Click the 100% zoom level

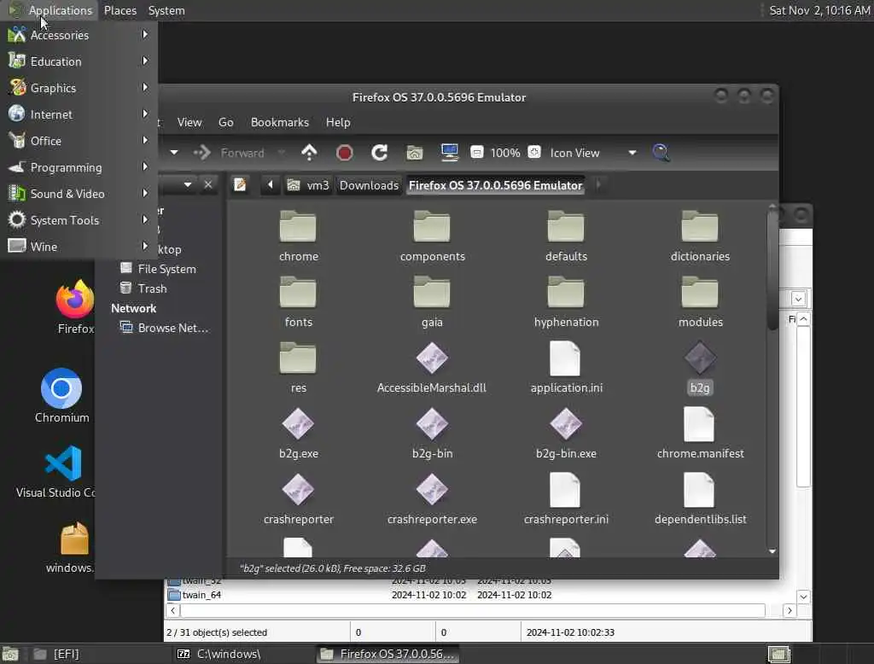(505, 153)
